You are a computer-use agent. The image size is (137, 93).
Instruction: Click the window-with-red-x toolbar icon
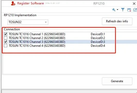coord(129,10)
